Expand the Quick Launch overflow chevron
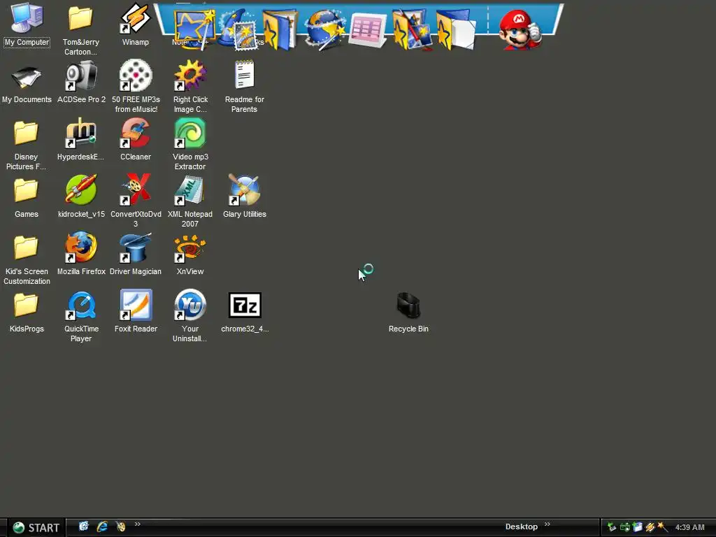Viewport: 716px width, 537px height. click(x=138, y=524)
